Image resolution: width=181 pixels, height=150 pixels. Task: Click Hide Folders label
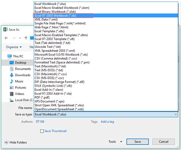pos(18,142)
